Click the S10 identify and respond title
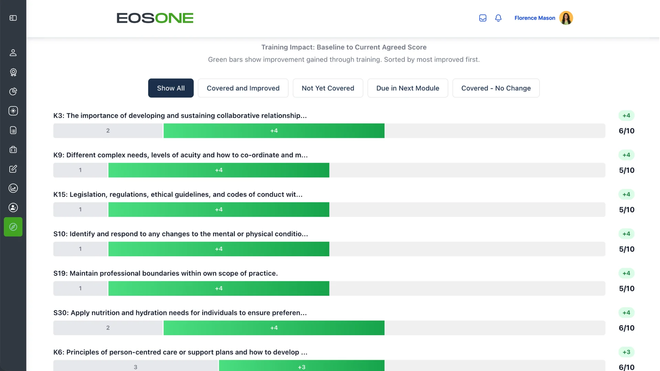Screen dimensions: 660x371 pyautogui.click(x=180, y=234)
